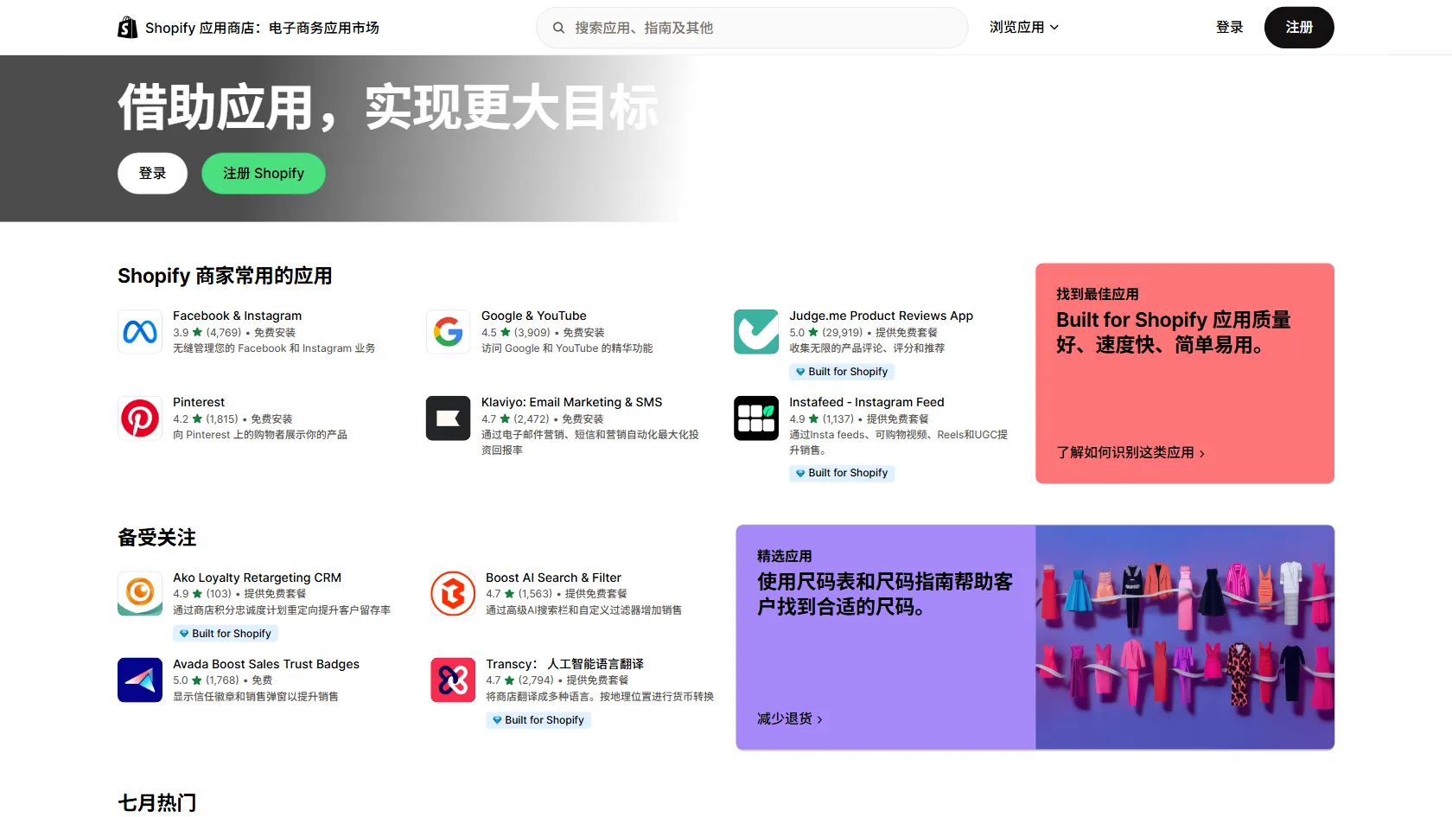Viewport: 1452px width, 817px height.
Task: Click the white 登录 button in hero banner
Action: click(x=152, y=173)
